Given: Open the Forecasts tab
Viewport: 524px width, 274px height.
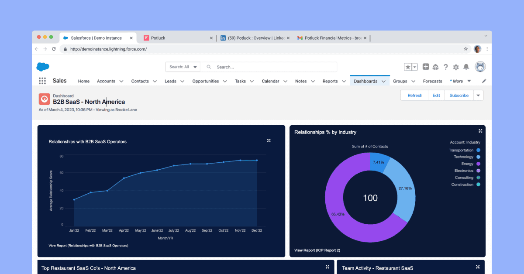Looking at the screenshot, I should [433, 81].
